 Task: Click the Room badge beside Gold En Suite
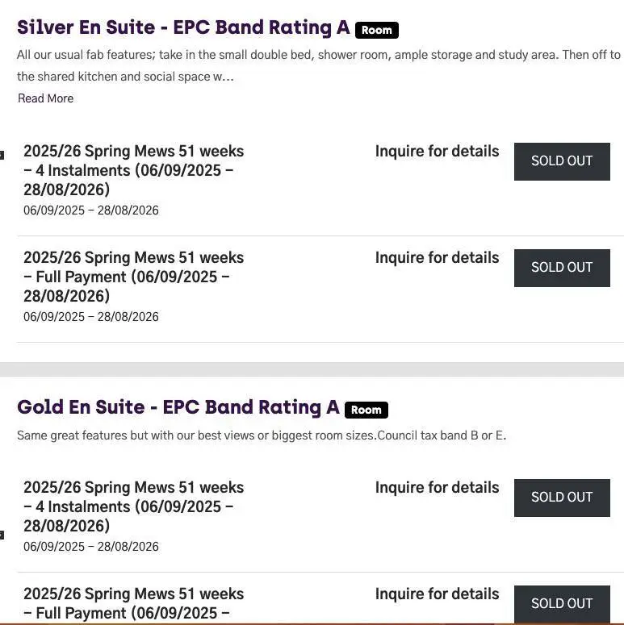pos(366,410)
